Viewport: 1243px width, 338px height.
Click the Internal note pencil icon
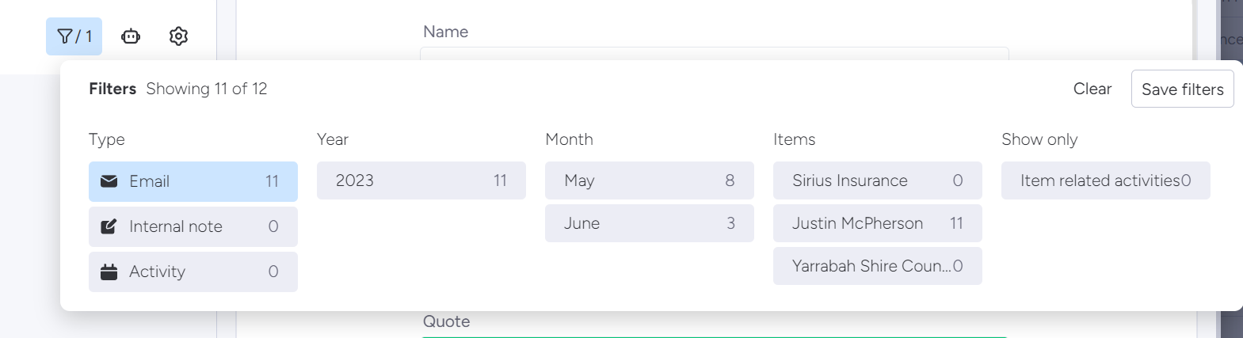[x=109, y=226]
